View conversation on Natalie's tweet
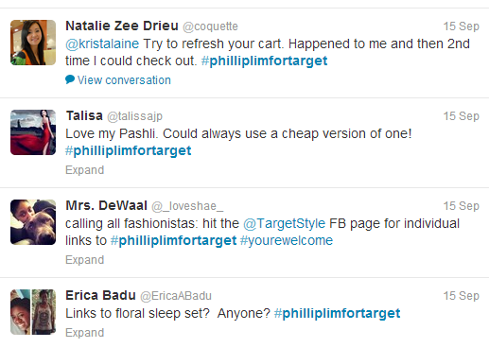The image size is (489, 348). click(124, 80)
